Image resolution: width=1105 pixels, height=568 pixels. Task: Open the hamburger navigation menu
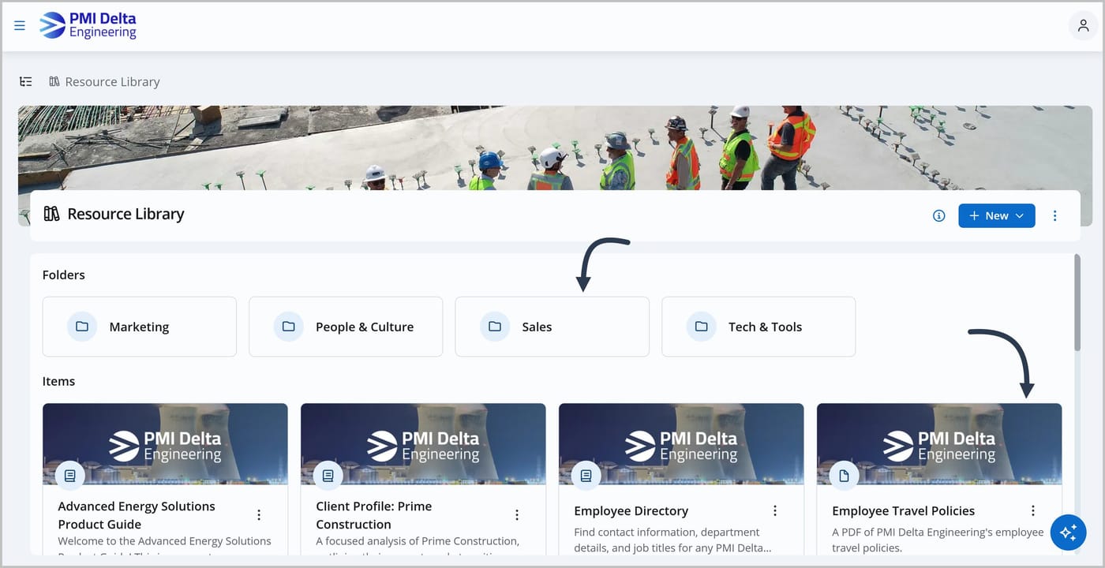[20, 25]
